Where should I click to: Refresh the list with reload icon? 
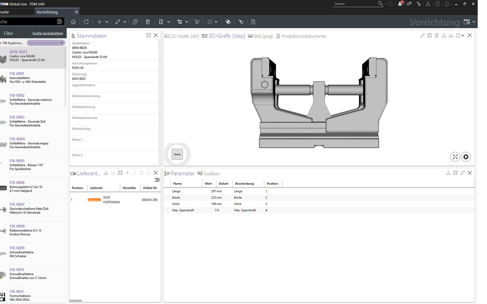pos(86,22)
